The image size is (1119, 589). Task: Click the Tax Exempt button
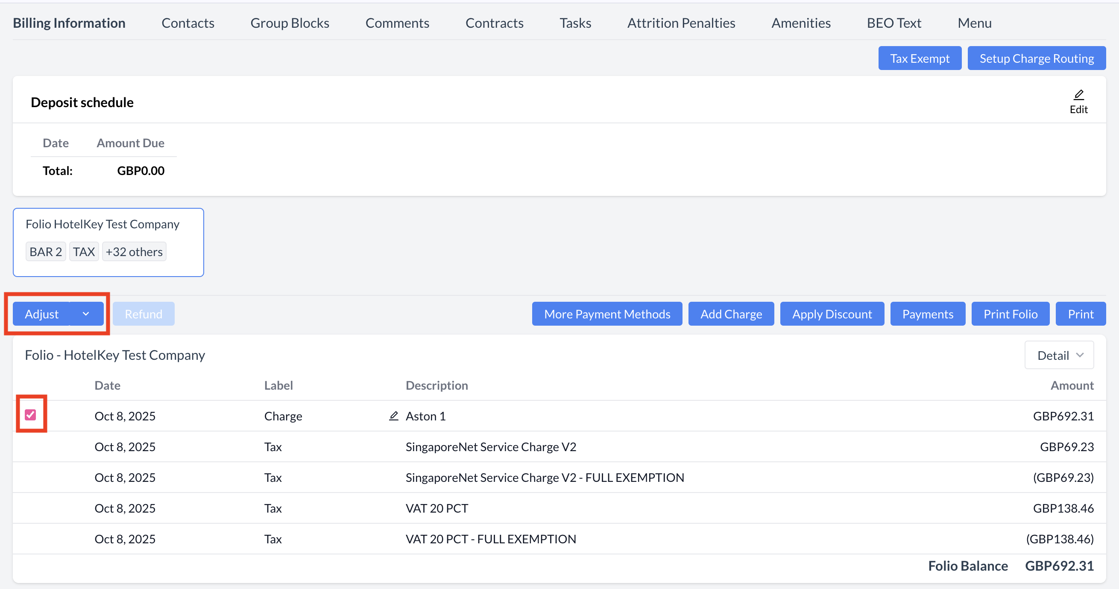[919, 58]
